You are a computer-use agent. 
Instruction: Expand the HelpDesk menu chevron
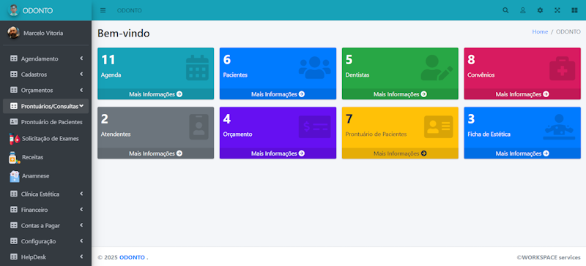pos(81,256)
